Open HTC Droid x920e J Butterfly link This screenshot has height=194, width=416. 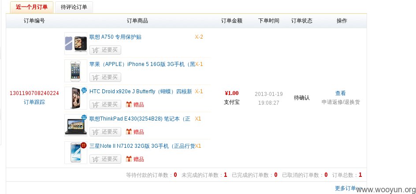click(141, 92)
